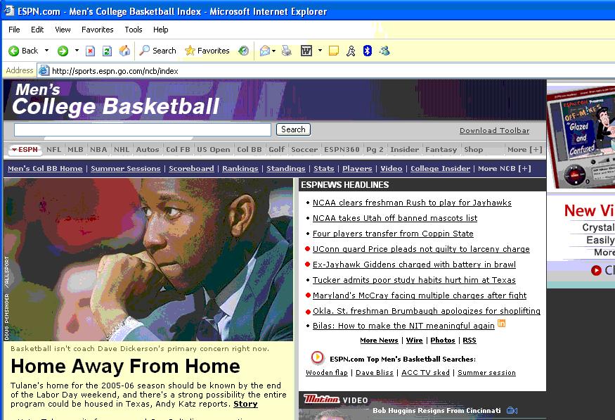Open the Bluetooth toolbar icon

tap(367, 51)
